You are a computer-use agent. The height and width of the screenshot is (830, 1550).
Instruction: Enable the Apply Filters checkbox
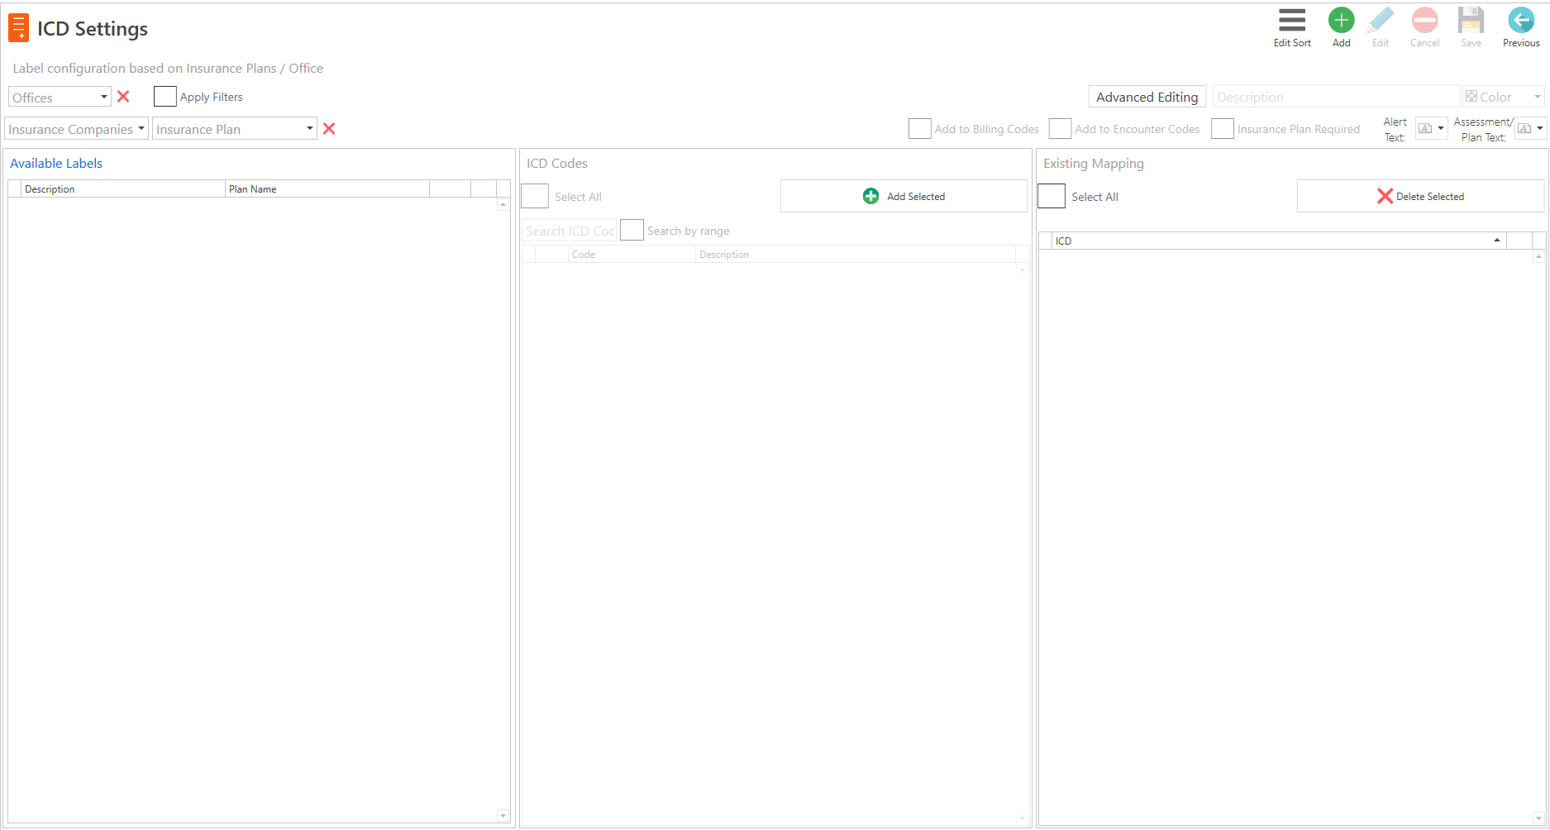pos(165,96)
